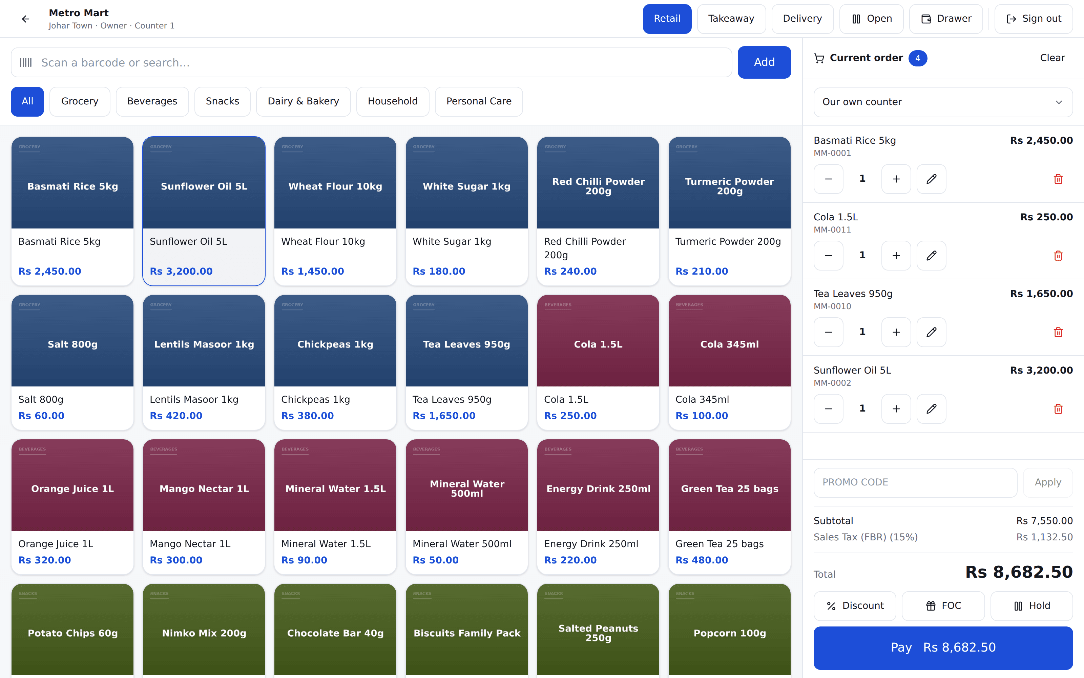Filter products by Beverages

click(x=152, y=101)
